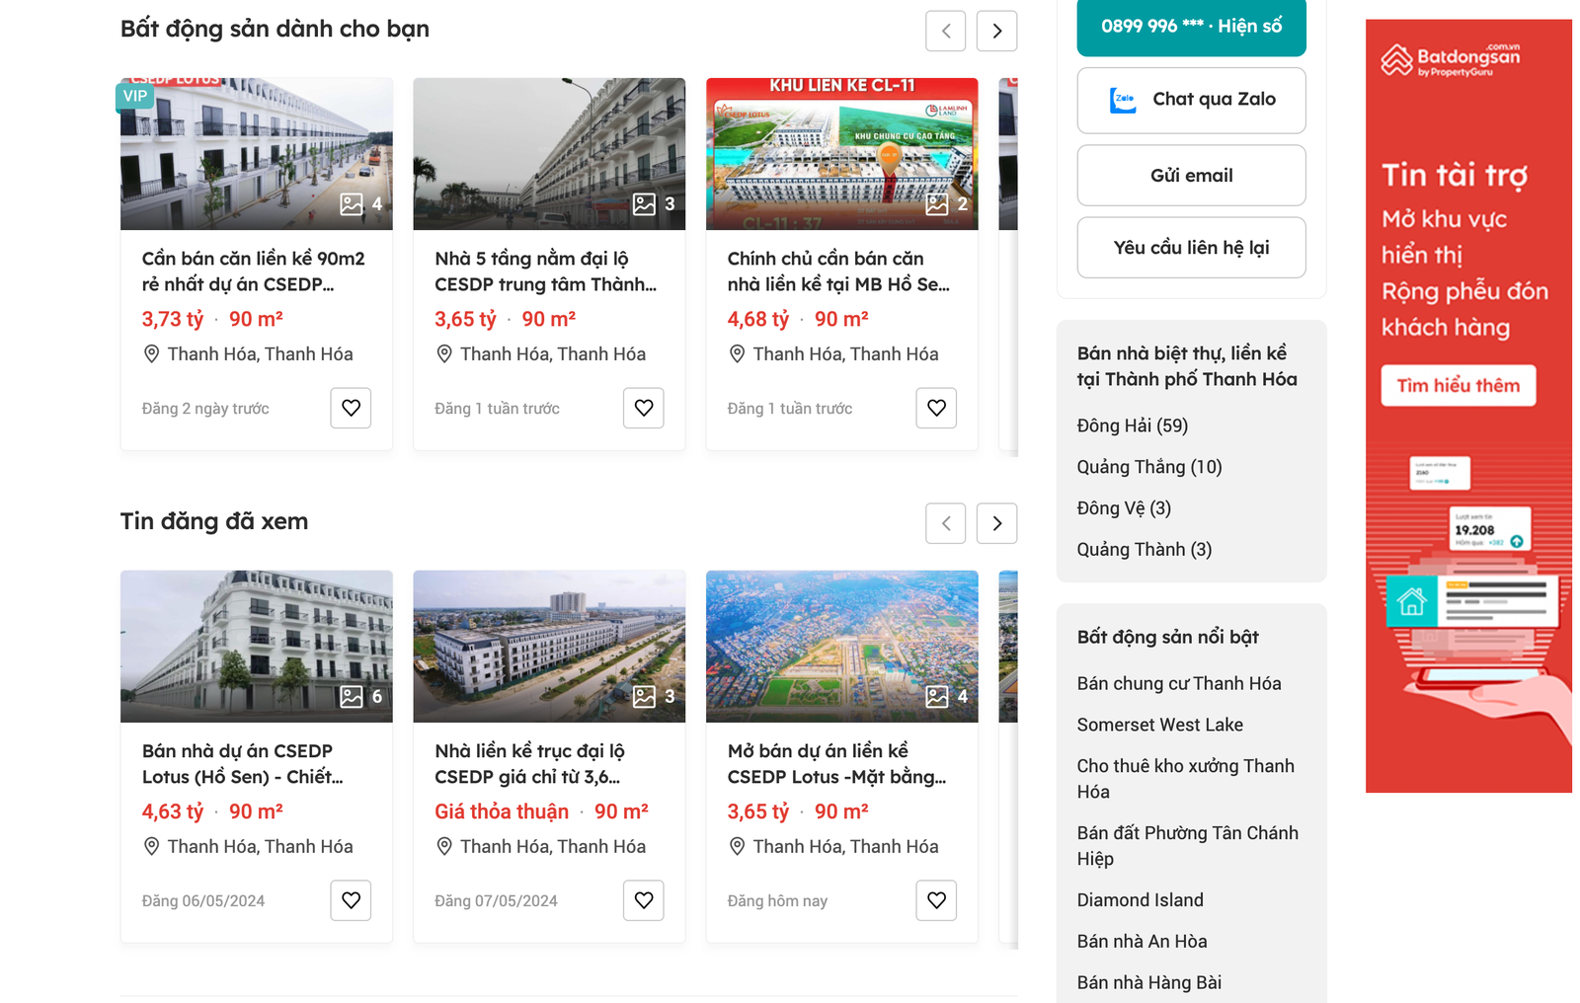Save the 3,73 tỷ listing with heart
Image resolution: width=1580 pixels, height=1003 pixels.
point(351,408)
